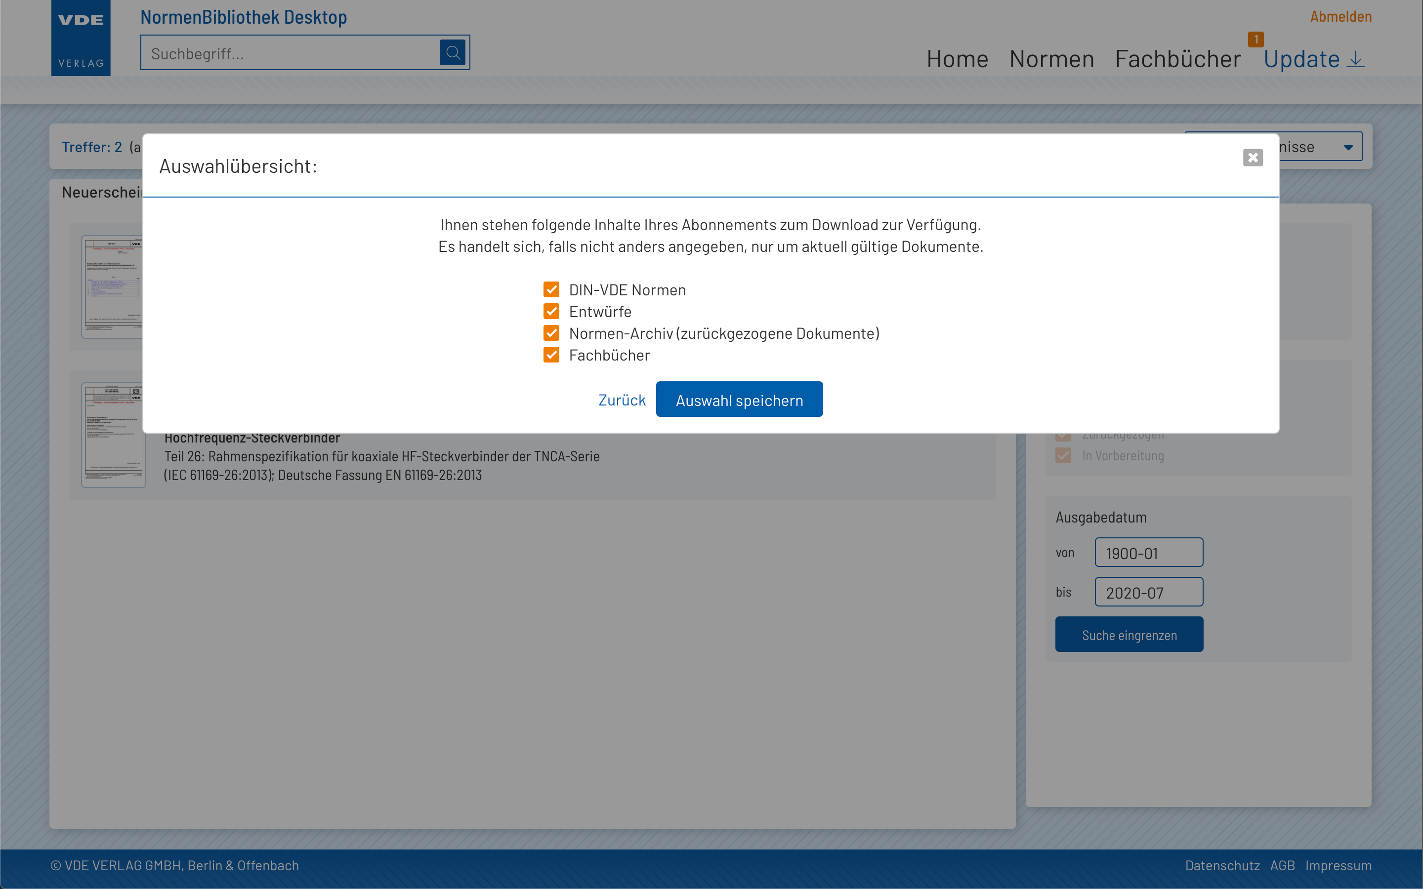
Task: Open the Datenschutz footer link
Action: 1222,865
